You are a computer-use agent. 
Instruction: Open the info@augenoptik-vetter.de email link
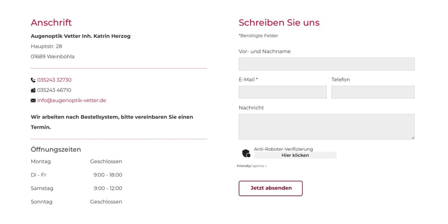pyautogui.click(x=72, y=100)
